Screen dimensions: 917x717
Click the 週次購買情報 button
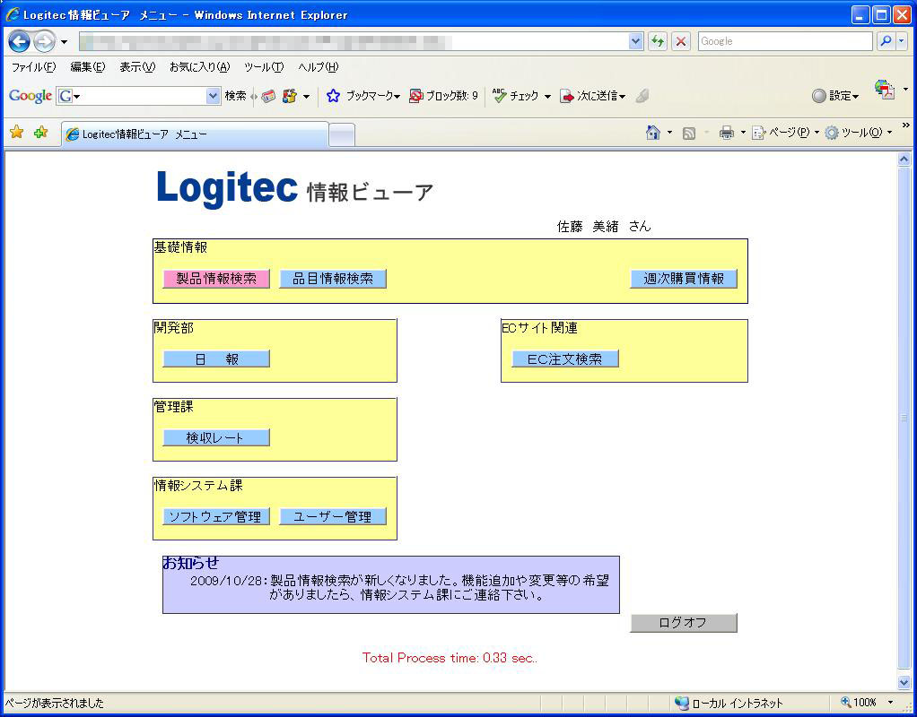pos(684,279)
